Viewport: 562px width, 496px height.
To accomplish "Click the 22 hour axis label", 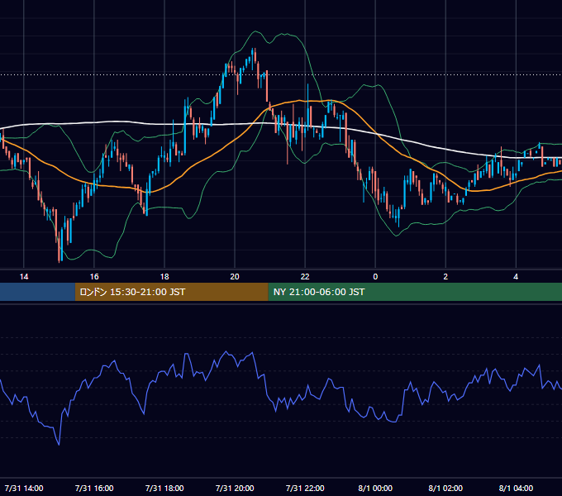I will (x=305, y=277).
